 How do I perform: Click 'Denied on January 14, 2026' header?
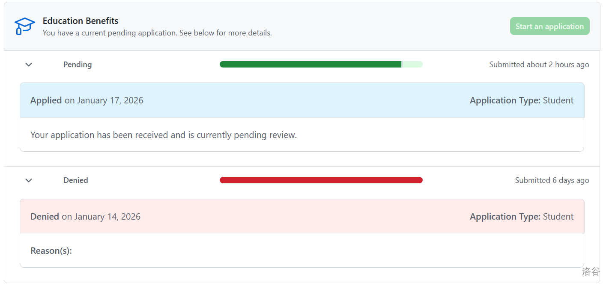pos(85,217)
